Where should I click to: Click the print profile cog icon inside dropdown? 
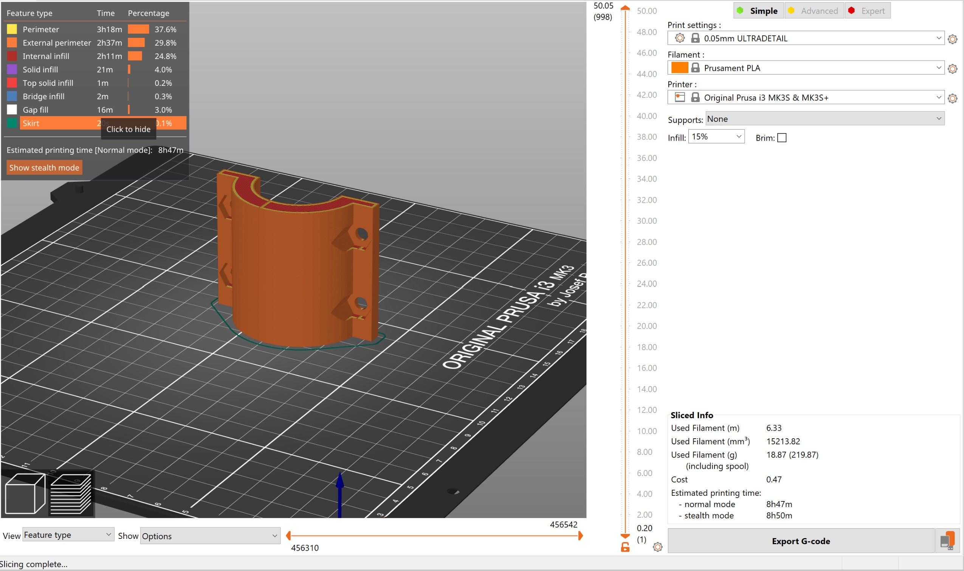[680, 38]
